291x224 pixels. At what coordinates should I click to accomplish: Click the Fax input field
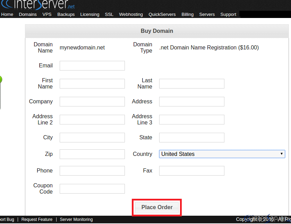point(192,170)
